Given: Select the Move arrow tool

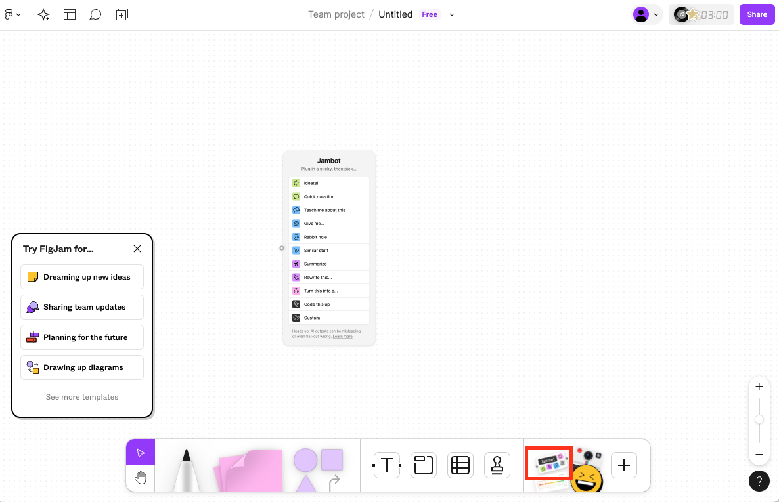Looking at the screenshot, I should [141, 452].
